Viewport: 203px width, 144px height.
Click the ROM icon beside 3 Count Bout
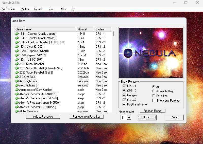coord(17,77)
